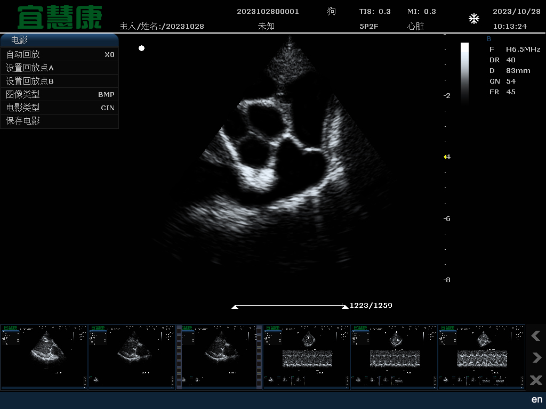Open the film-strip cine clip thumbnail
546x409 pixels.
coord(219,357)
